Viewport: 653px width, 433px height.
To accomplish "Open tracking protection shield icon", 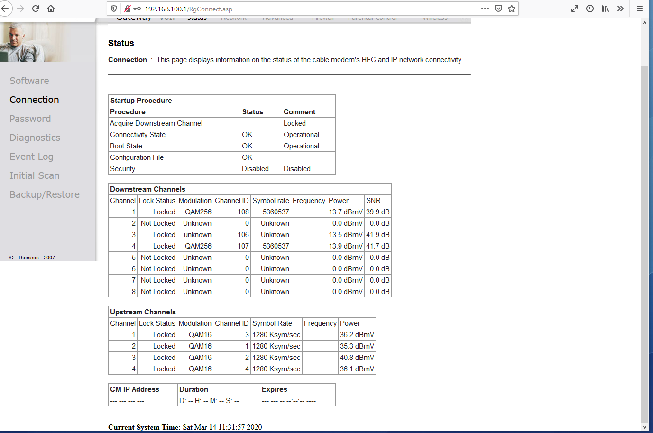I will tap(114, 9).
